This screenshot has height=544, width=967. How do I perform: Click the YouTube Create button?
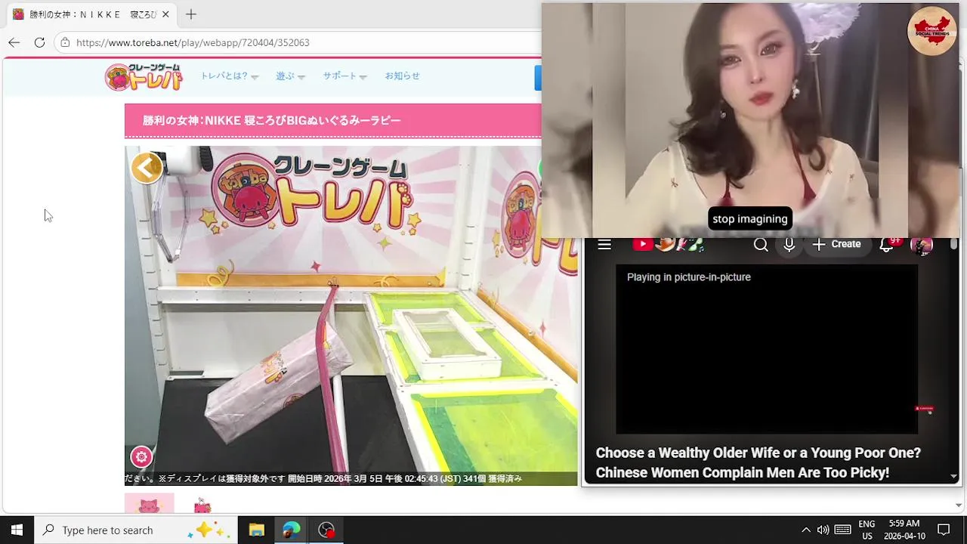pos(836,244)
